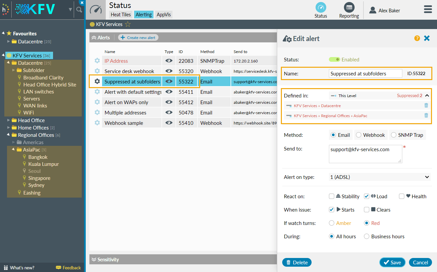Click the help question mark icon
Screen dimensions: 437x272
click(417, 38)
